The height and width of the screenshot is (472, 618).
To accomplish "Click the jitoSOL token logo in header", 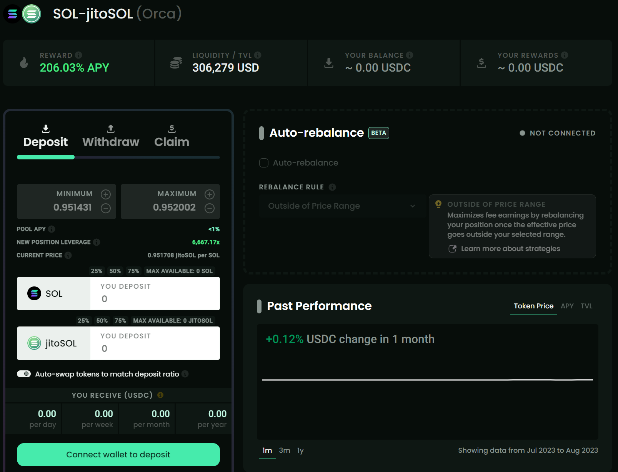I will [x=32, y=14].
